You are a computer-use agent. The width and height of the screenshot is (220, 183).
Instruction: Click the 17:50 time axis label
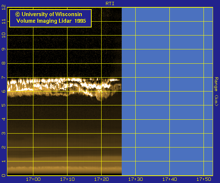pos(204,179)
